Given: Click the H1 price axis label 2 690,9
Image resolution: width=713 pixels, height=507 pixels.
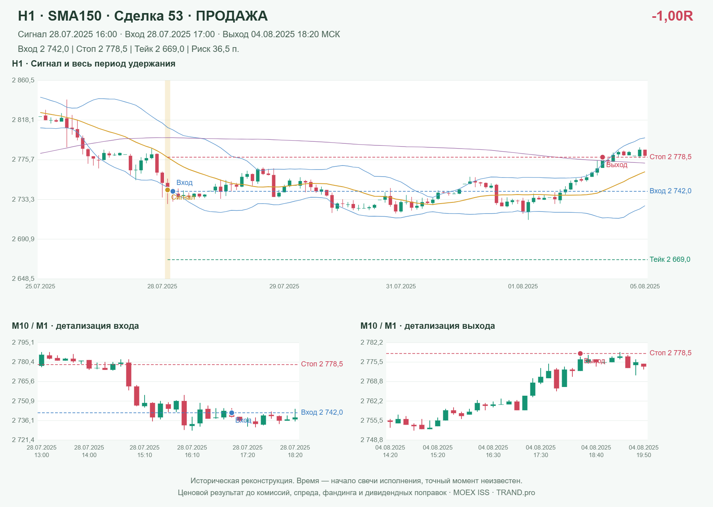Looking at the screenshot, I should pos(23,239).
